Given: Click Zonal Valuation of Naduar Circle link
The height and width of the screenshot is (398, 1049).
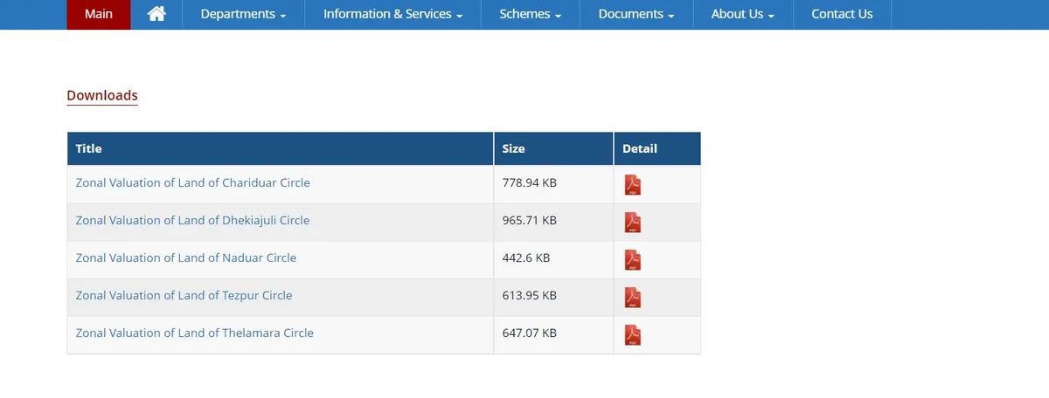Looking at the screenshot, I should coord(186,258).
